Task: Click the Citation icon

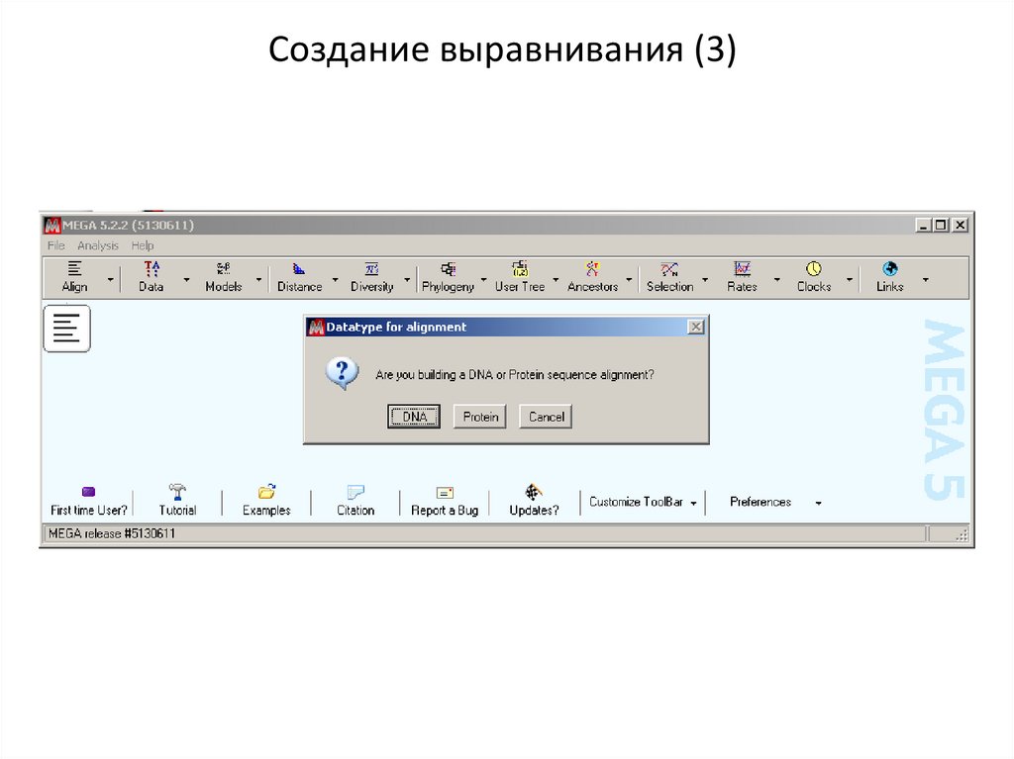Action: click(355, 501)
